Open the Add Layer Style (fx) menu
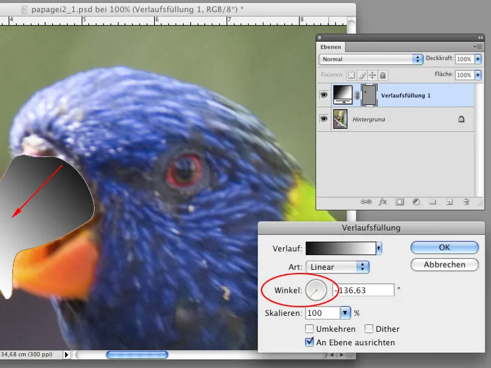Screen dimensions: 491x368 click(x=383, y=201)
